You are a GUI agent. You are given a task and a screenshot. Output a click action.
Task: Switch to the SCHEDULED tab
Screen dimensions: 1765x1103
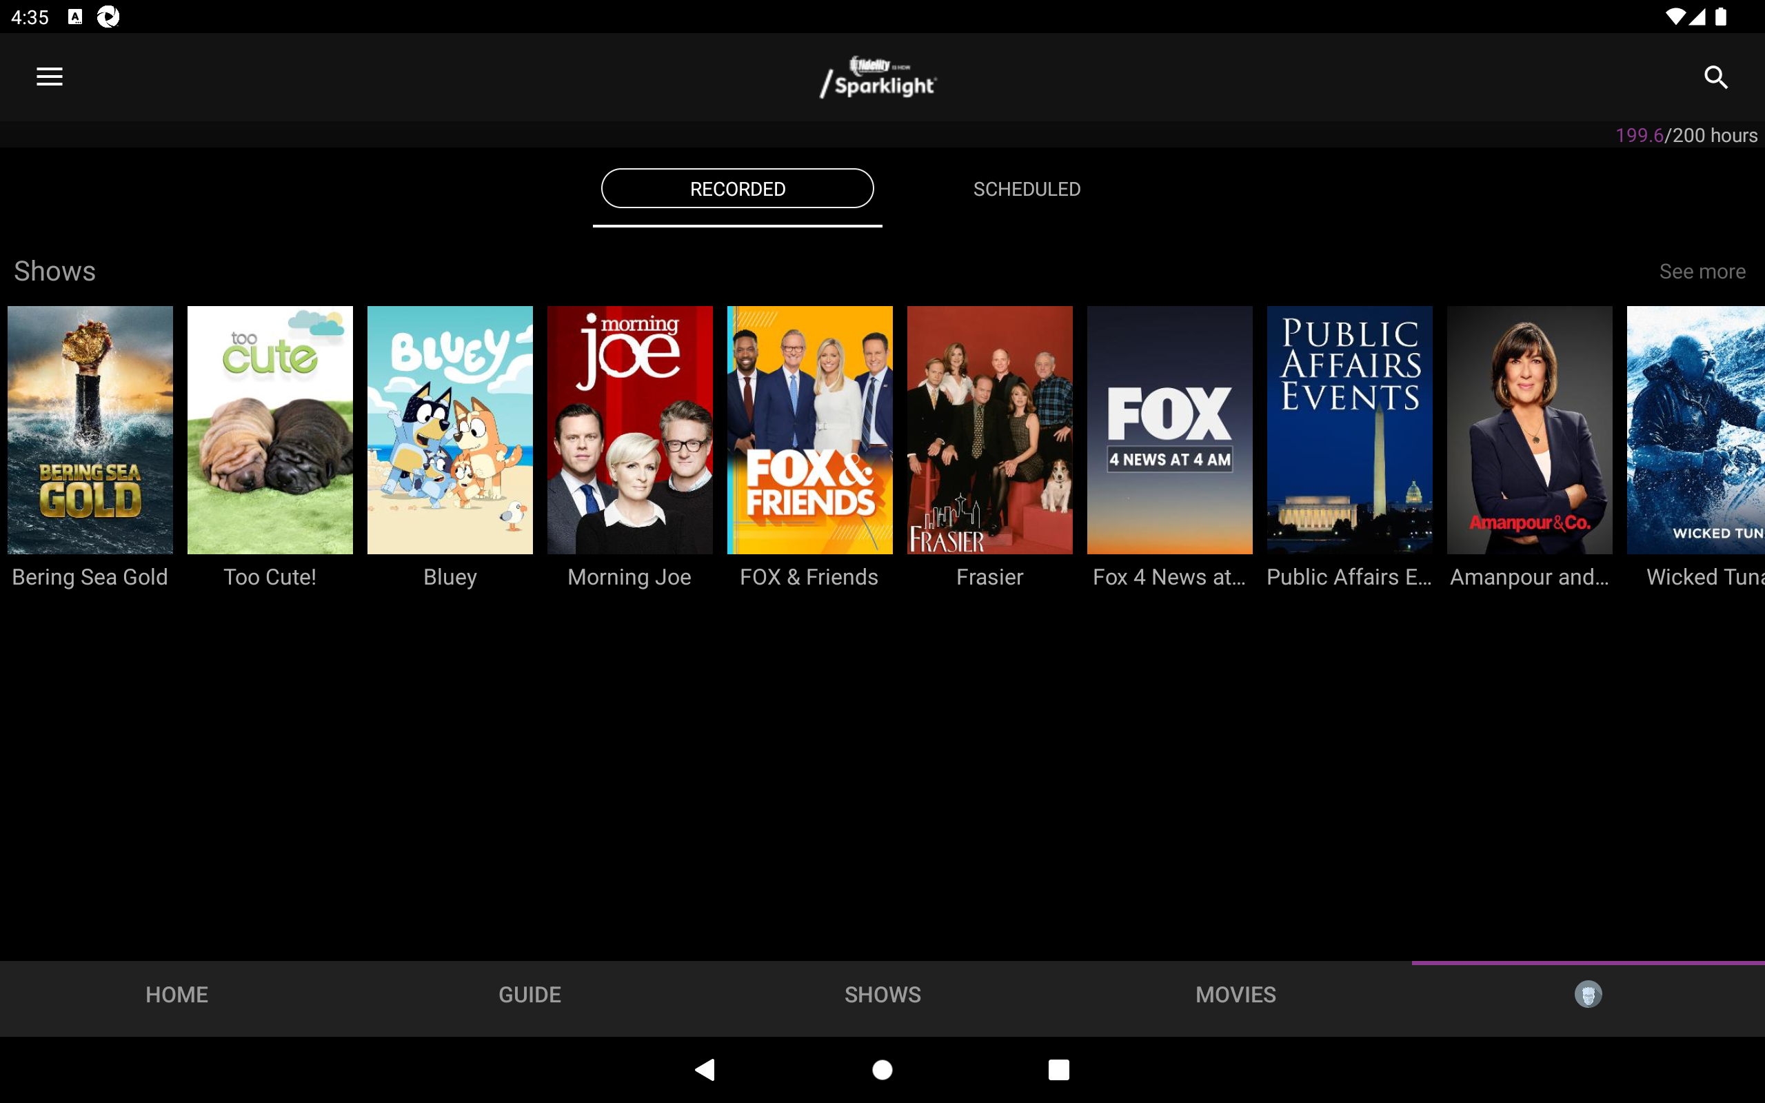(x=1026, y=188)
